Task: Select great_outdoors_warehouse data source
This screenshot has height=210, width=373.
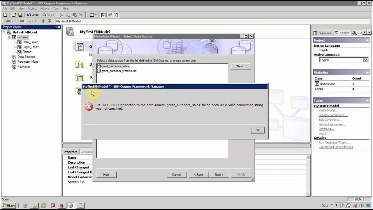Action: click(x=119, y=71)
